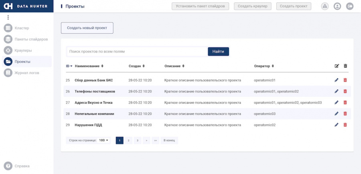Click the Проекты page title

click(x=75, y=6)
